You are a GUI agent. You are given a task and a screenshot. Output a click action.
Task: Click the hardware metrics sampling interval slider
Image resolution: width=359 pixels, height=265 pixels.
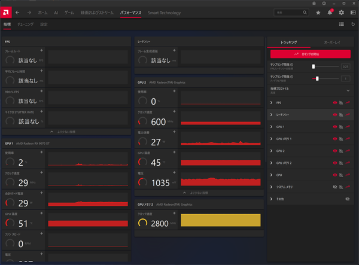tap(318, 78)
